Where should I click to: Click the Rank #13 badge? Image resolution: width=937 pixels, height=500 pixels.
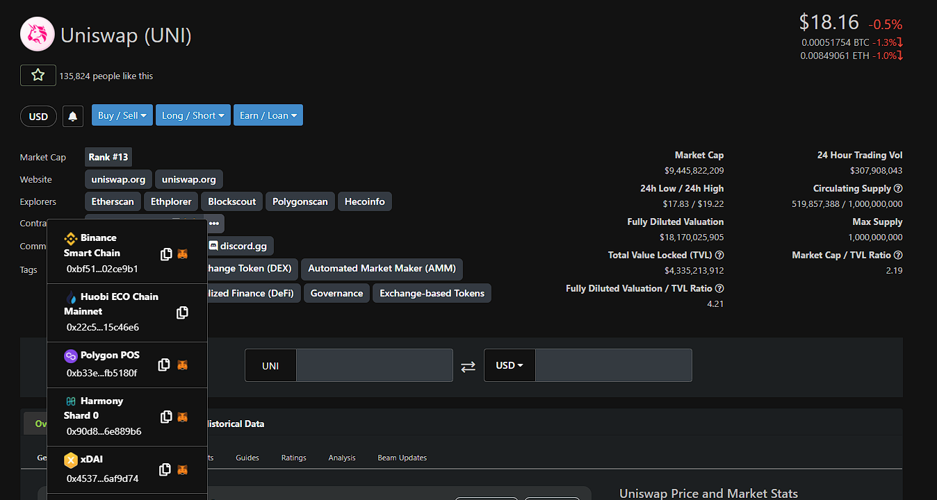108,157
